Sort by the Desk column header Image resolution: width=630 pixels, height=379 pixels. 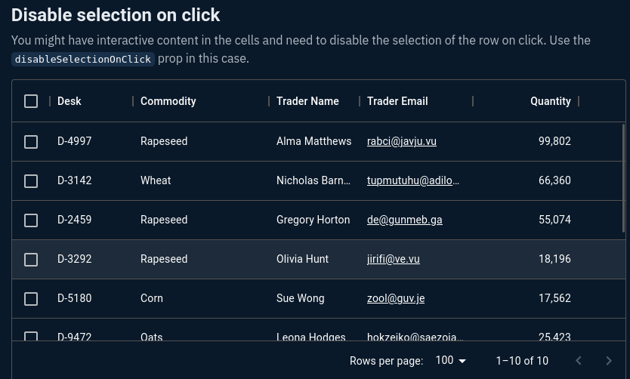coord(69,101)
